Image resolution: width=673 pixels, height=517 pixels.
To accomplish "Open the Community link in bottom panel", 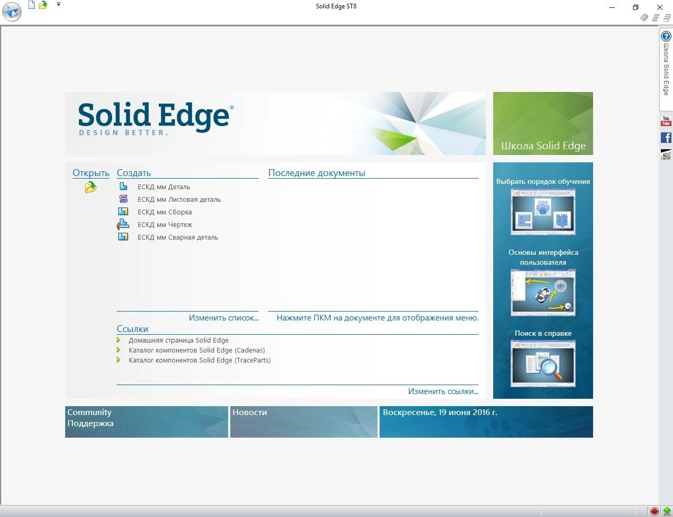I will click(89, 412).
